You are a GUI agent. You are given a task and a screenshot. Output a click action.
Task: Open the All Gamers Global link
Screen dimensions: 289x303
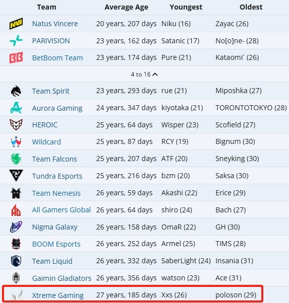[61, 210]
